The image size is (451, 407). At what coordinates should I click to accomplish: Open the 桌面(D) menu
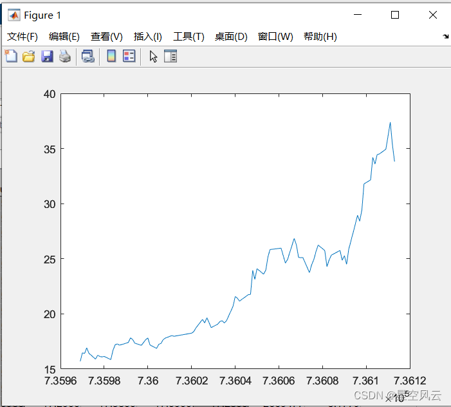[231, 37]
